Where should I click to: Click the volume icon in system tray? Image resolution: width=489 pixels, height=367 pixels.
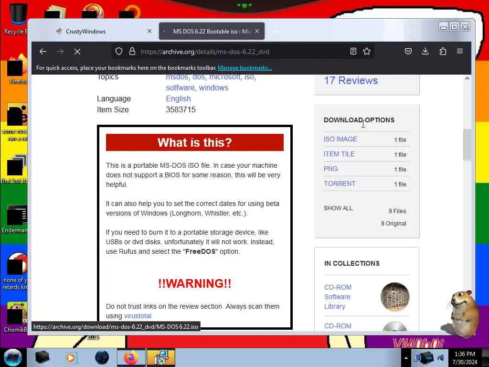coord(441,357)
